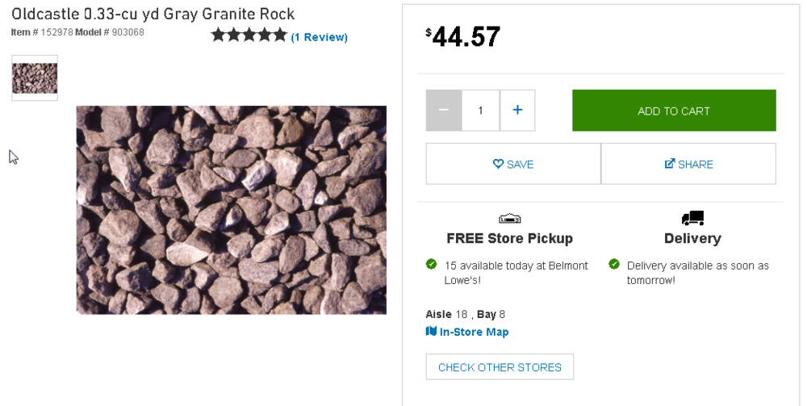Click the Share button

tap(688, 164)
